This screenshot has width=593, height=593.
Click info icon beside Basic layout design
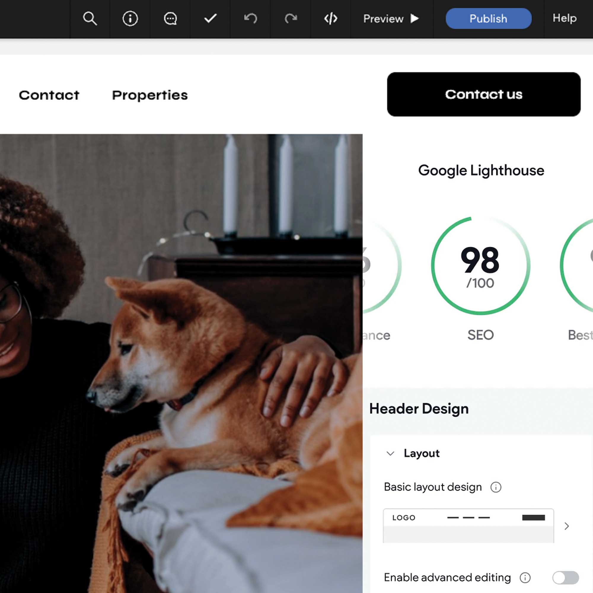(496, 487)
